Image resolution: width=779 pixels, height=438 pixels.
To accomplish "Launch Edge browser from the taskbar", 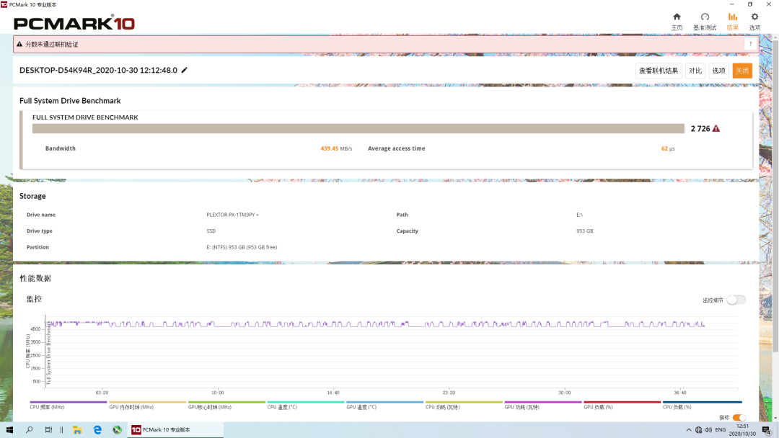I will [97, 430].
